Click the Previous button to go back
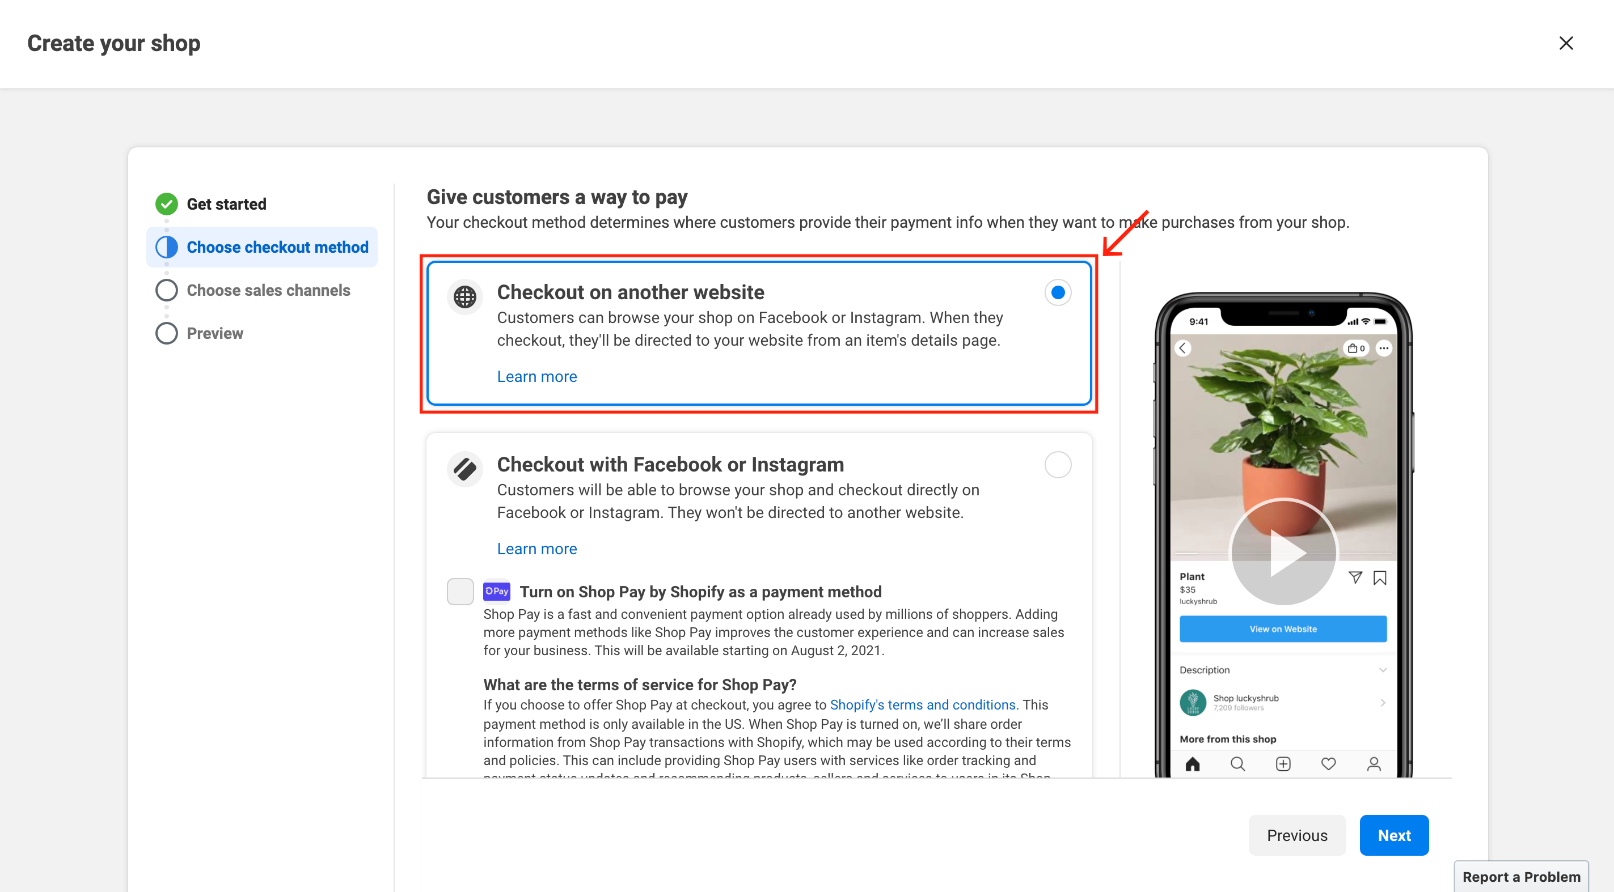 [x=1298, y=835]
